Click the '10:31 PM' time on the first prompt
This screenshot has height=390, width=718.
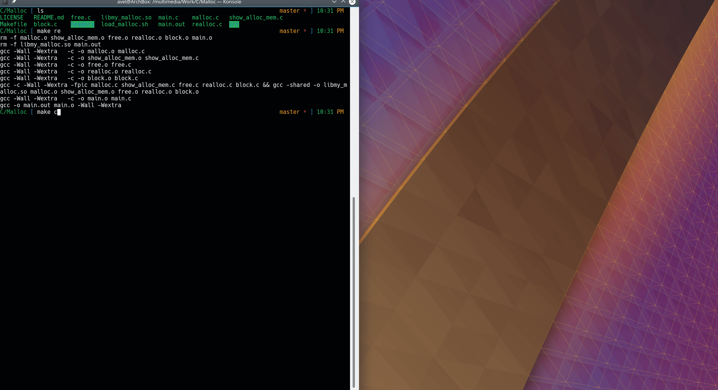pyautogui.click(x=330, y=11)
